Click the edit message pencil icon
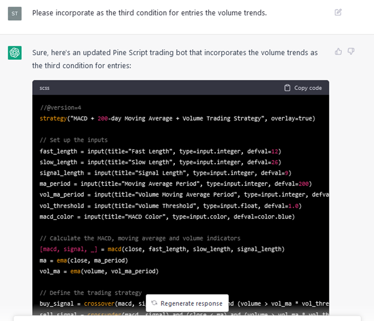 point(338,12)
